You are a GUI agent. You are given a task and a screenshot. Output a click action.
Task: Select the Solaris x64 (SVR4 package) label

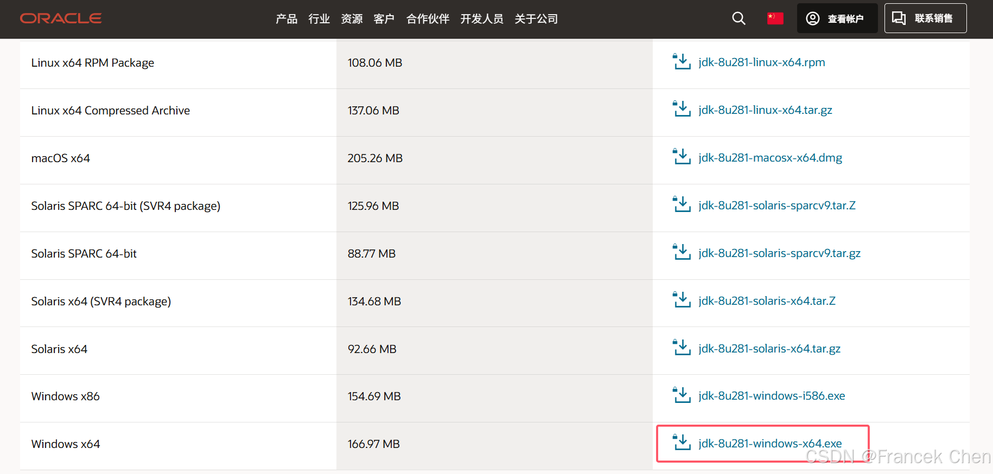pos(101,302)
